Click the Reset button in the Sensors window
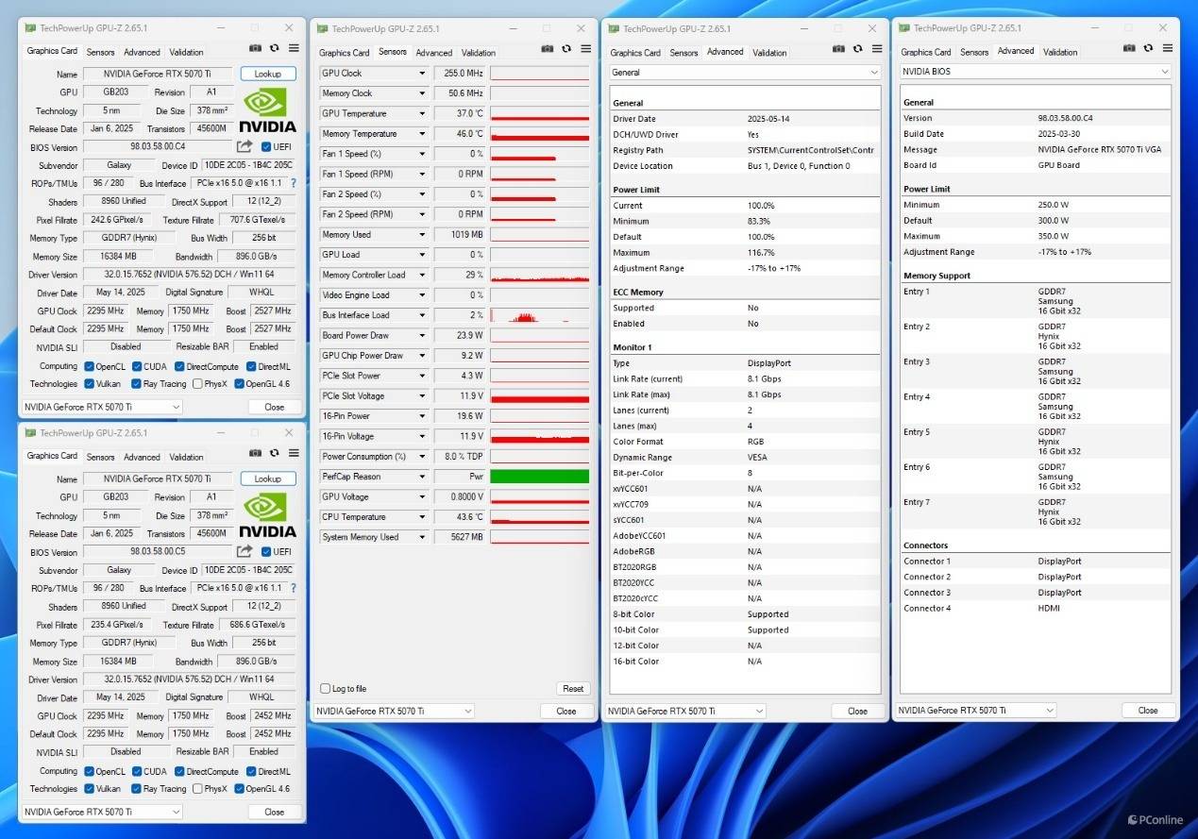The width and height of the screenshot is (1198, 839). click(573, 689)
